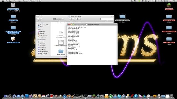Click Quick Look eye button
This screenshot has width=177, height=99.
coord(72,19)
